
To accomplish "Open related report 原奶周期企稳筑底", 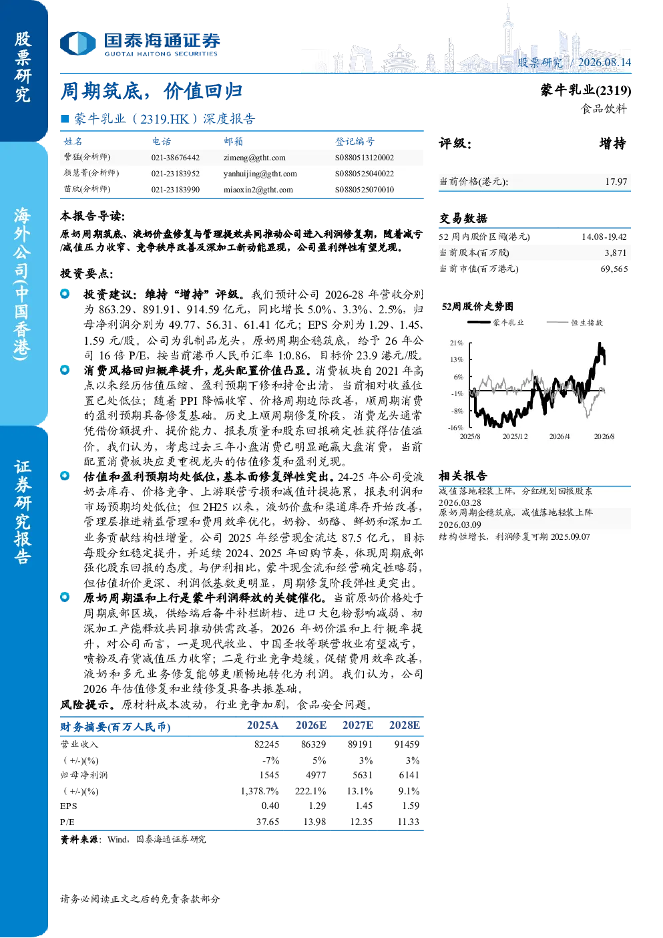I will [515, 512].
